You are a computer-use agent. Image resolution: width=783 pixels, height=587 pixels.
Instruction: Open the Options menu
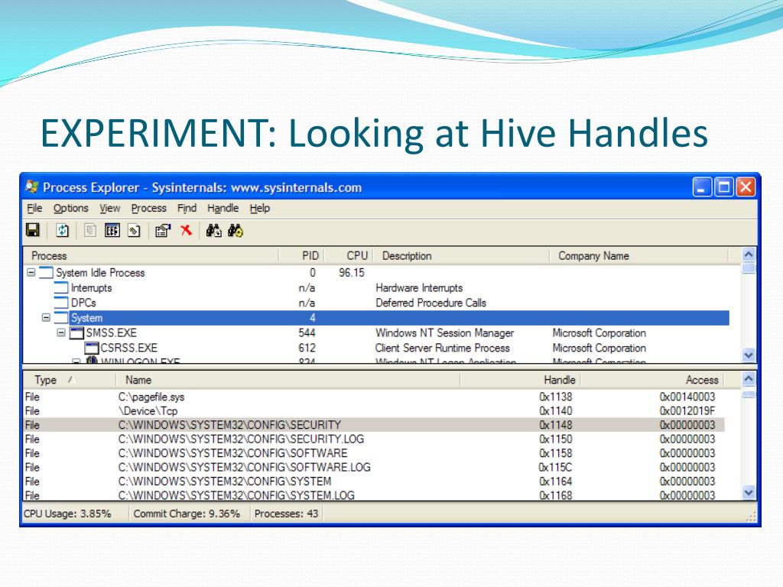[x=71, y=208]
